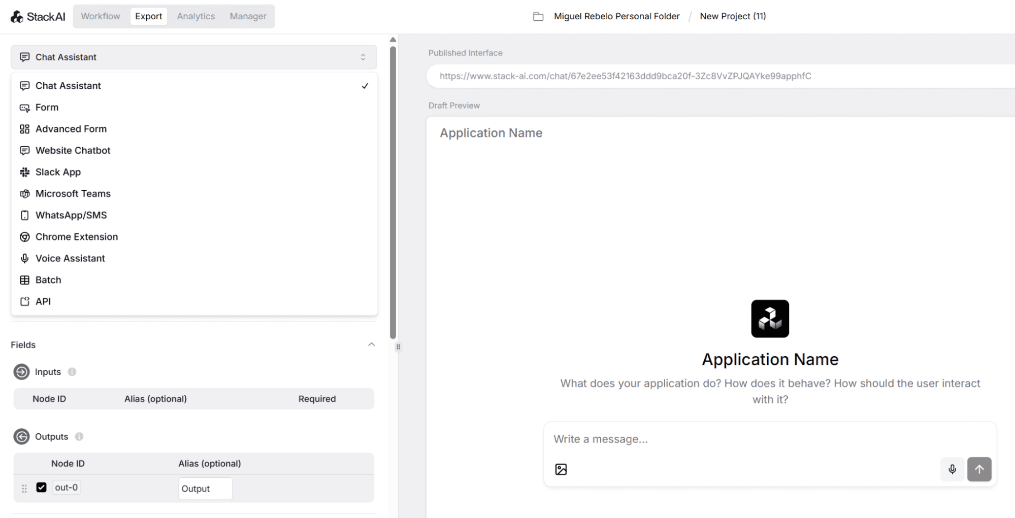Click the WhatsApp/SMS phone icon
Image resolution: width=1015 pixels, height=518 pixels.
click(x=24, y=215)
